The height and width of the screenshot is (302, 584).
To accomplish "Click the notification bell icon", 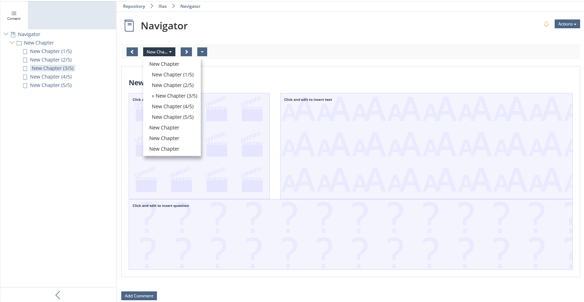I will pyautogui.click(x=546, y=24).
